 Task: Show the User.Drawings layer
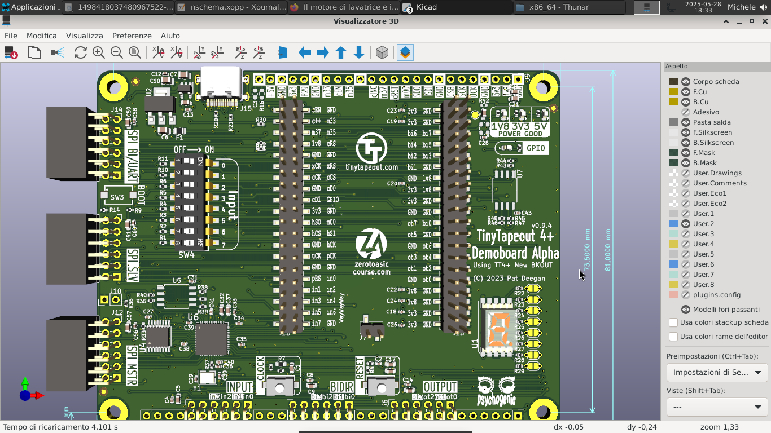click(686, 173)
